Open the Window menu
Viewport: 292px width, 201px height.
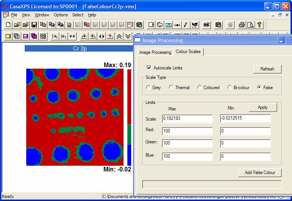coord(42,15)
